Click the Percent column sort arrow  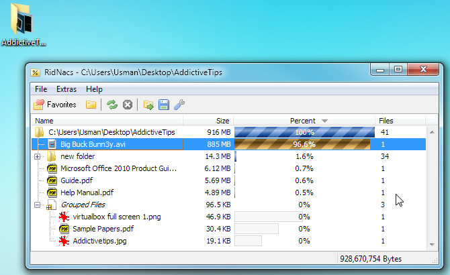324,121
